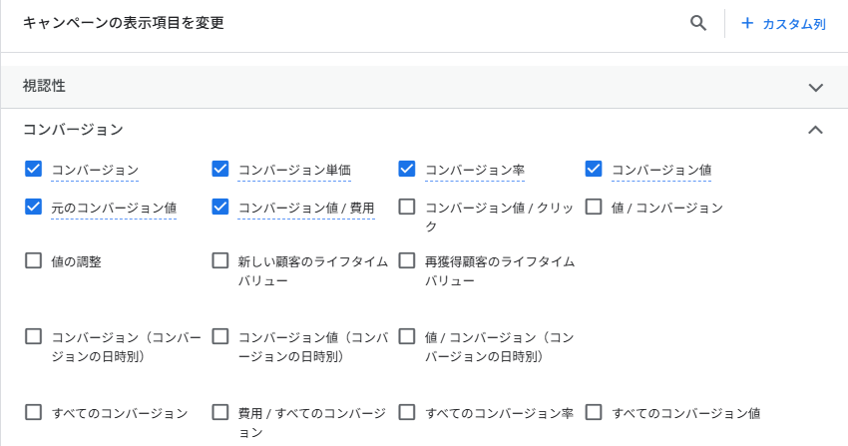Select 再獲得顧客のライフタイム バリュー checkbox

(x=407, y=261)
